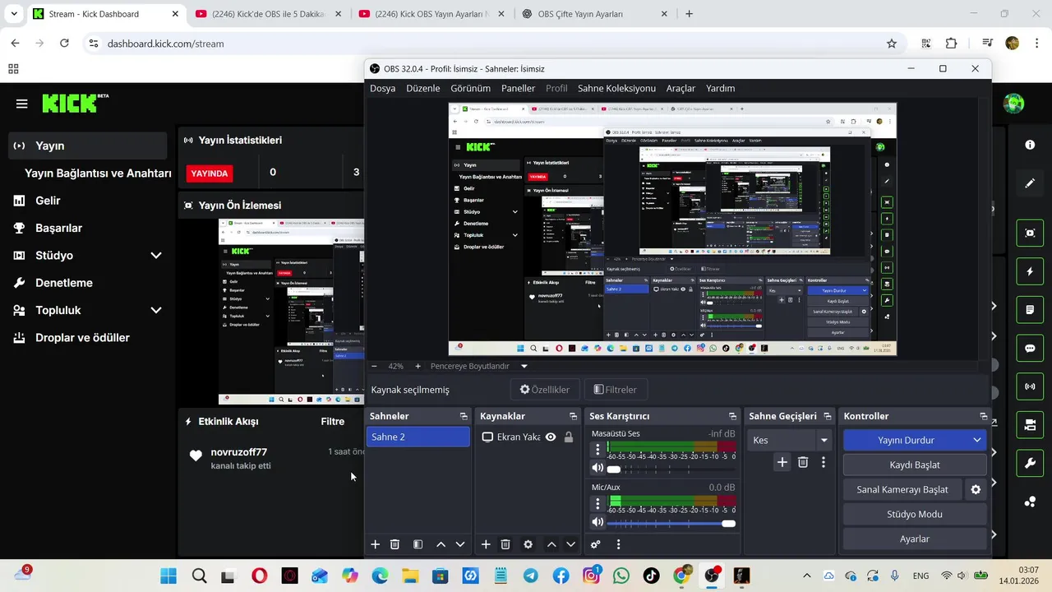Mute Masaüstü Ses speaker icon
Viewport: 1052px width, 592px height.
tap(598, 469)
